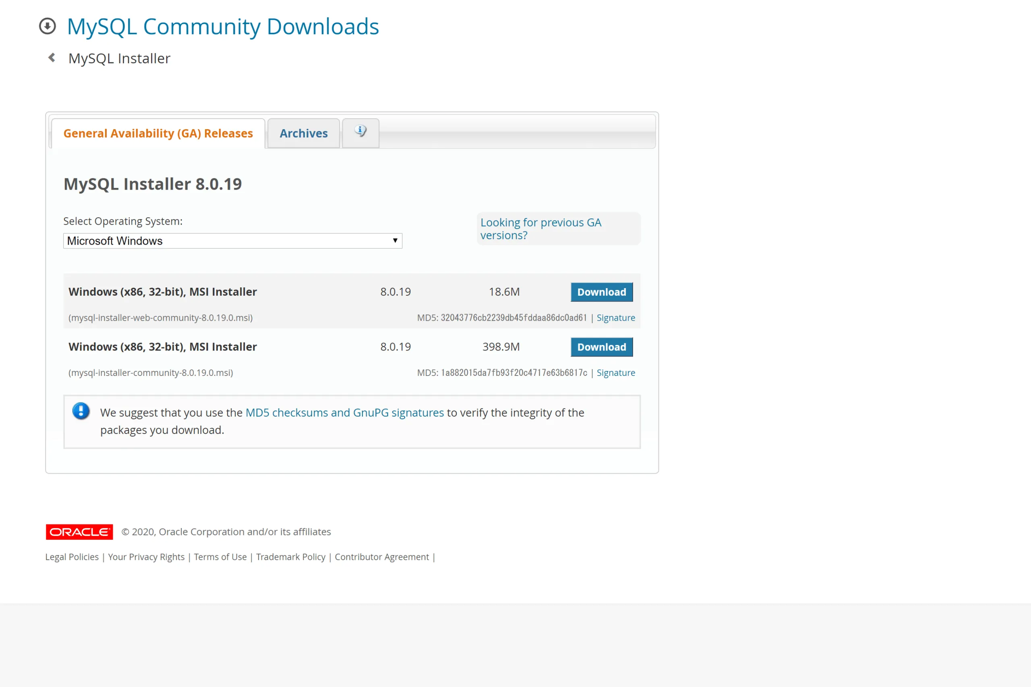Click the Oracle copyright notice text

click(226, 532)
